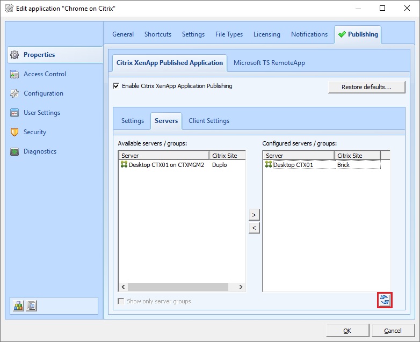Select Desktop CTX01 on CTXMGM2 server
Viewport: 420px width, 342px height.
(166, 165)
